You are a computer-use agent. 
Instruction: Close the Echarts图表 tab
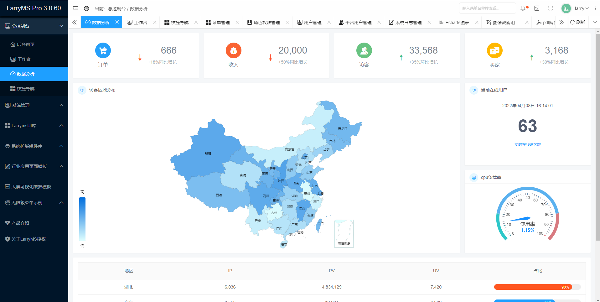coord(477,22)
